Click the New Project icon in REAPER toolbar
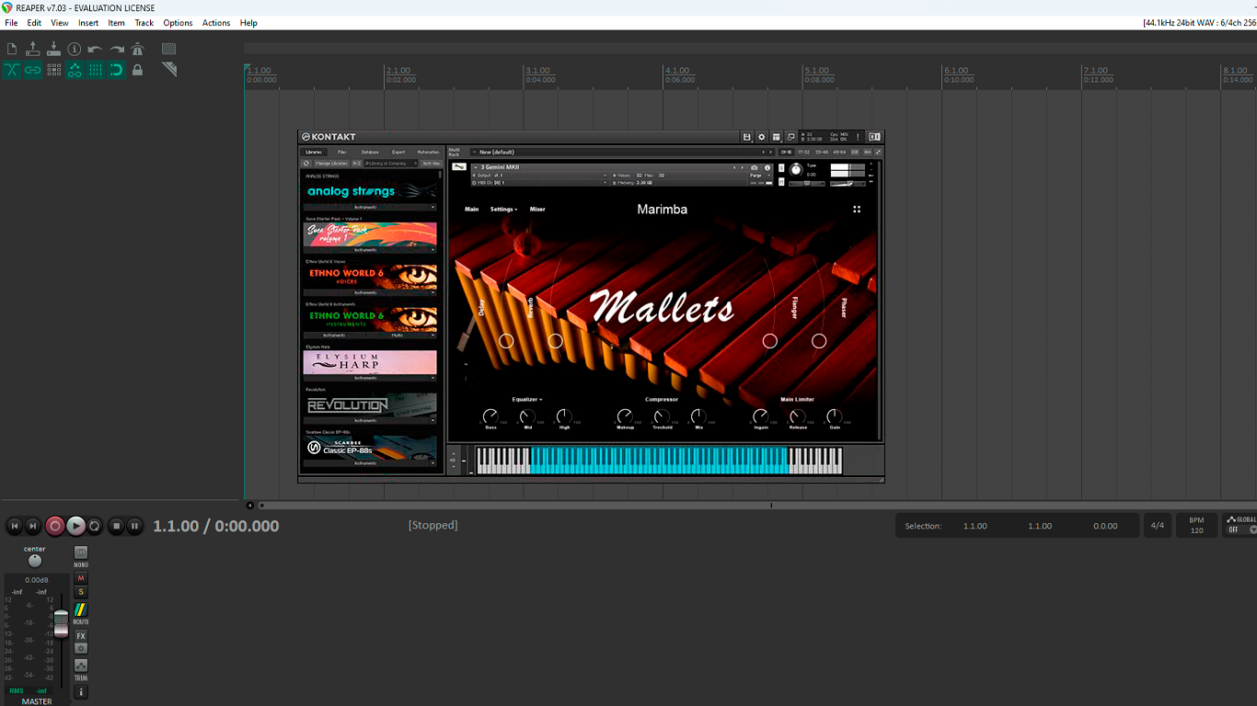 (12, 50)
